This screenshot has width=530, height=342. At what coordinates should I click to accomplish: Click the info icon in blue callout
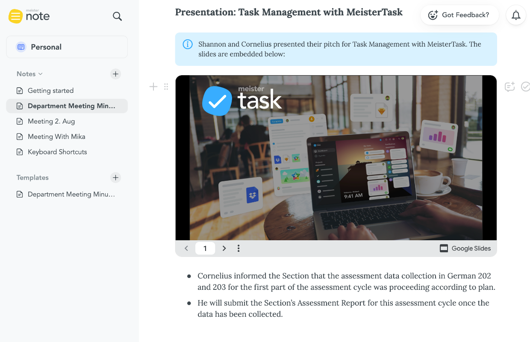(x=188, y=44)
